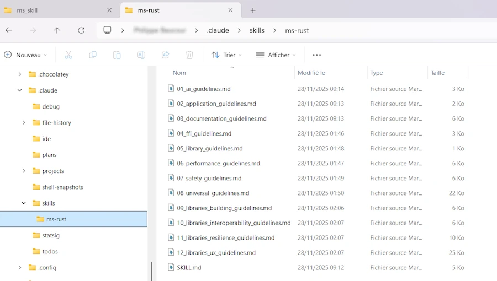Screen dimensions: 497x281
Task: Open the See more three-dots menu
Action: coord(316,55)
